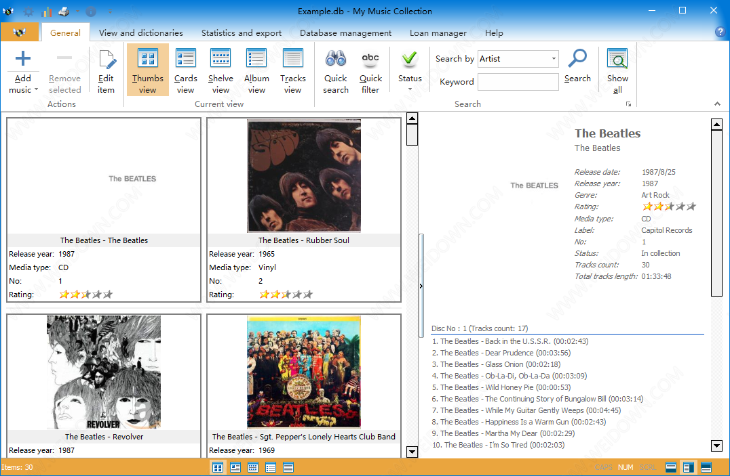Open Statistics and export tab
Viewport: 730px width, 476px height.
click(241, 33)
